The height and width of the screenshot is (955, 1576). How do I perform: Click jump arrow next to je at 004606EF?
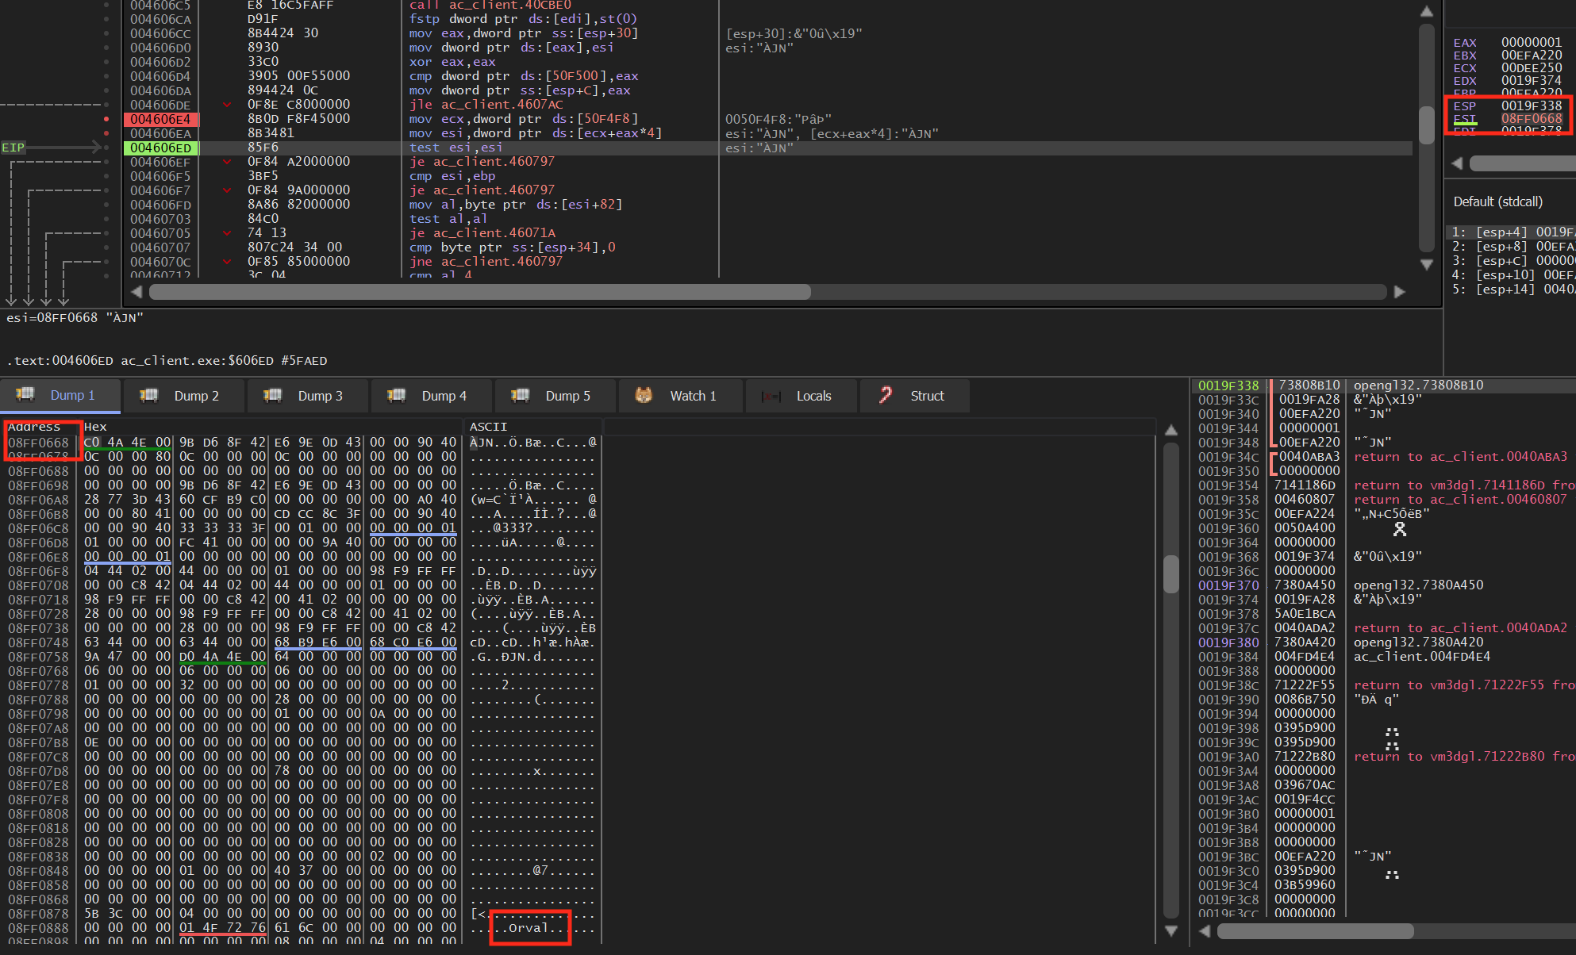point(228,162)
